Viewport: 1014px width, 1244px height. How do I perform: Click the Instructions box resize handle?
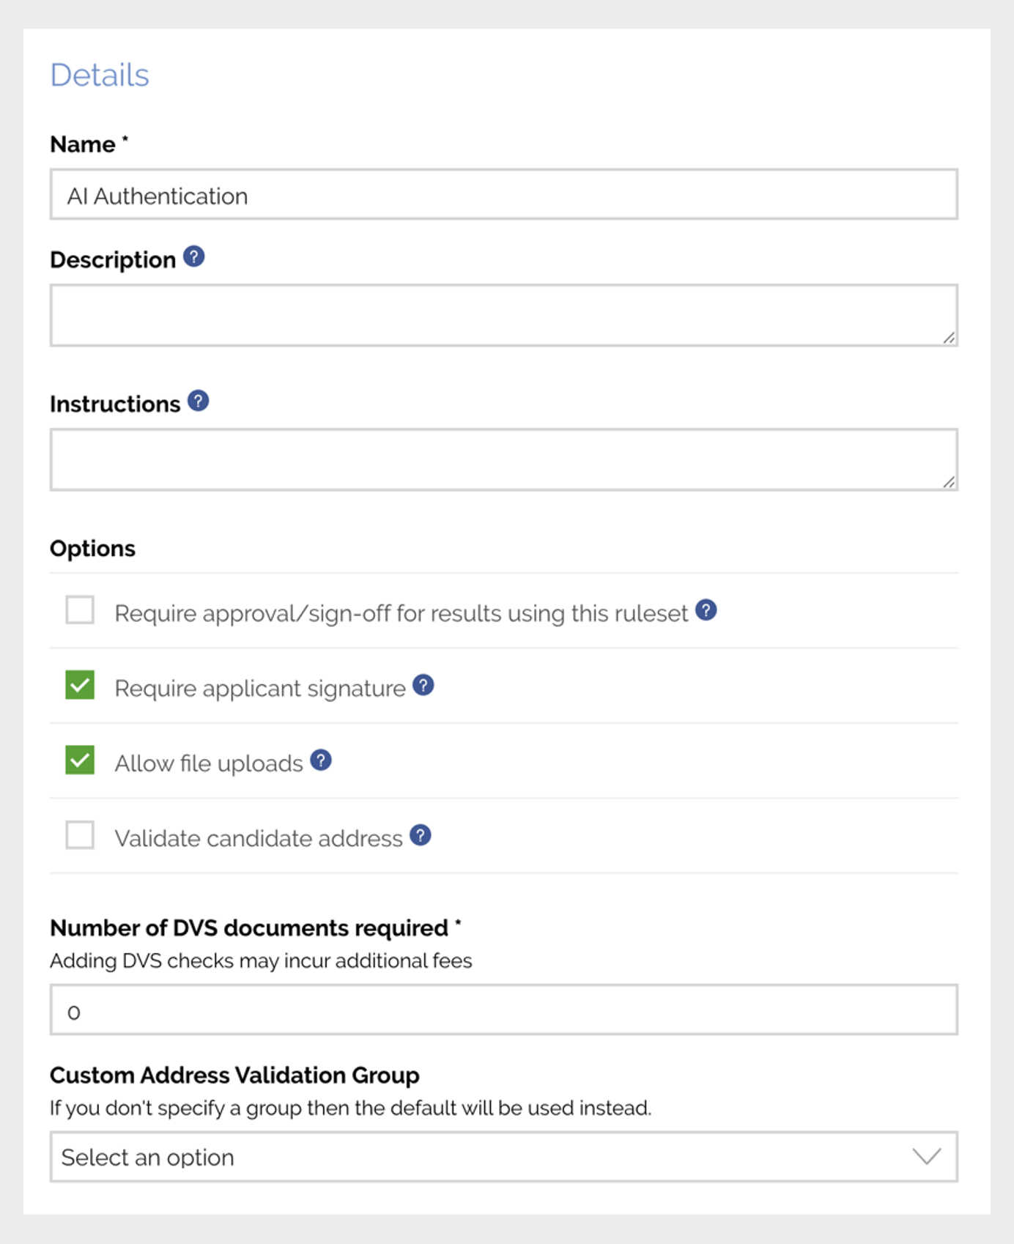(949, 482)
